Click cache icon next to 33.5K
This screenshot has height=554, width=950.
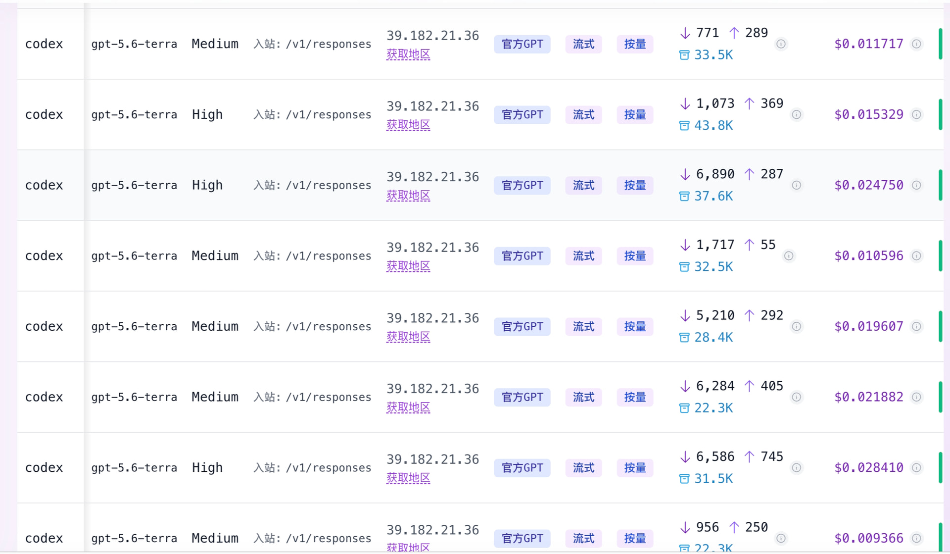(684, 55)
